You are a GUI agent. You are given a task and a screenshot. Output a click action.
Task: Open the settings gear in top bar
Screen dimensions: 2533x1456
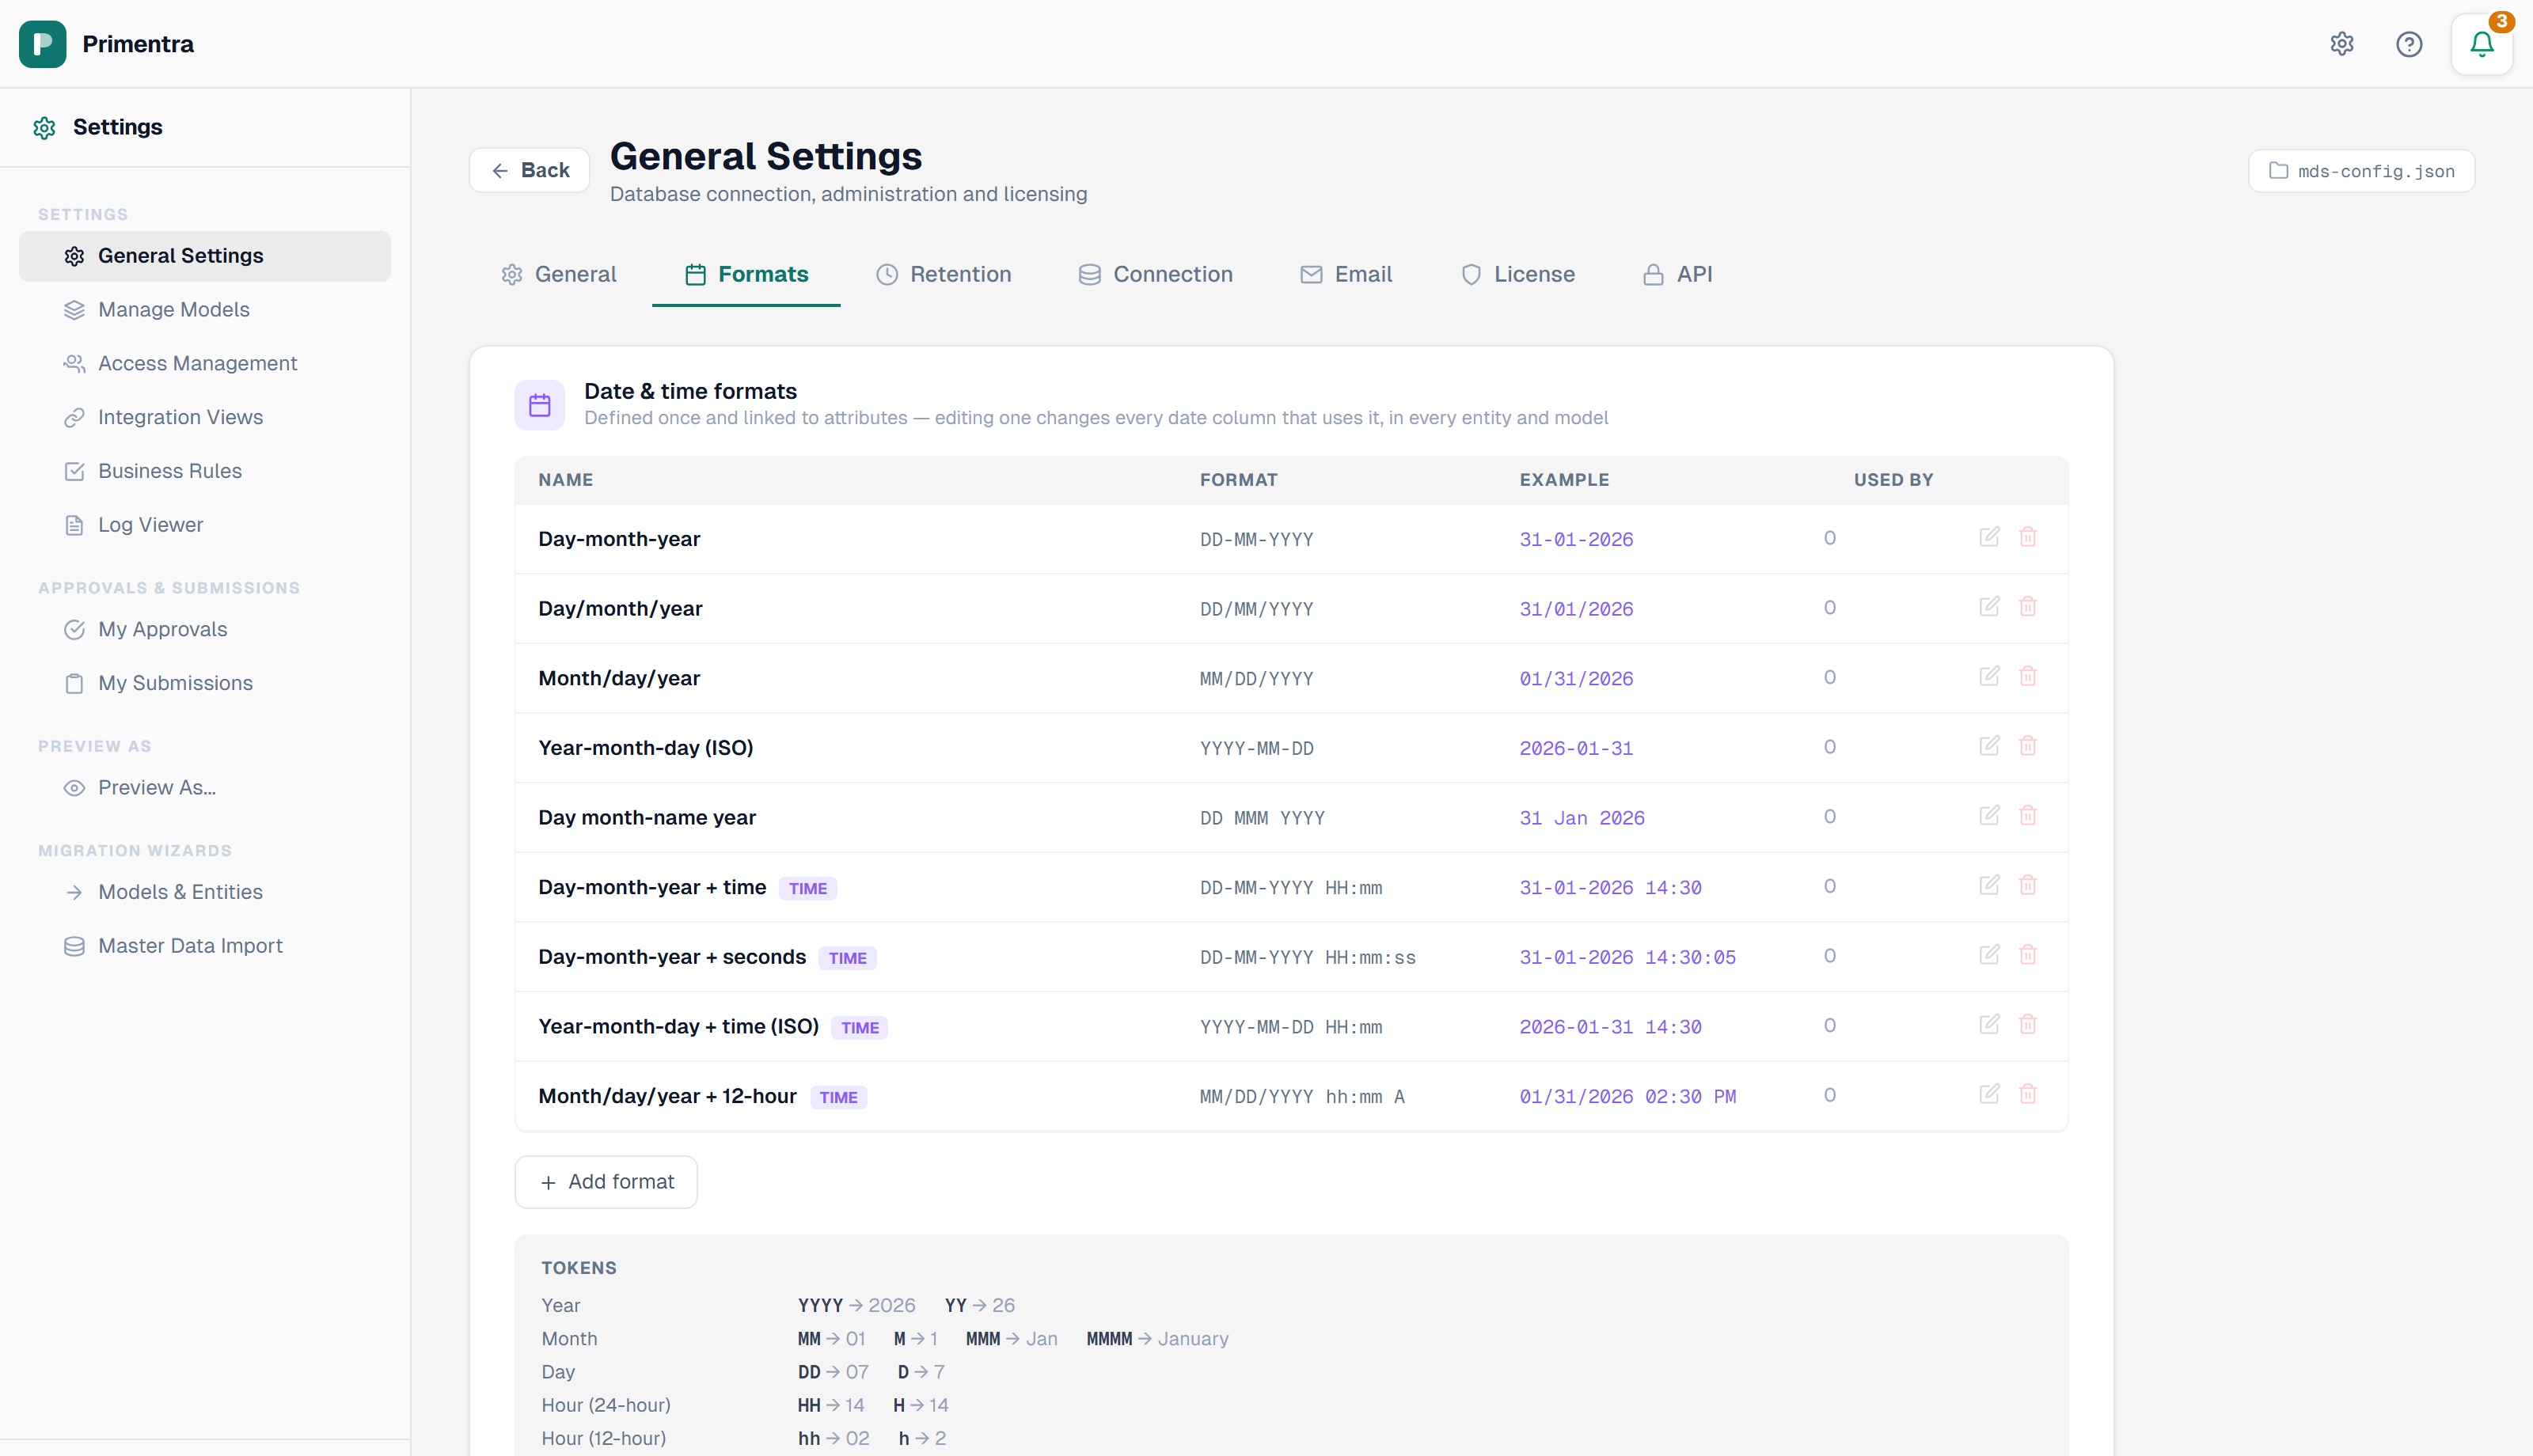click(x=2341, y=44)
